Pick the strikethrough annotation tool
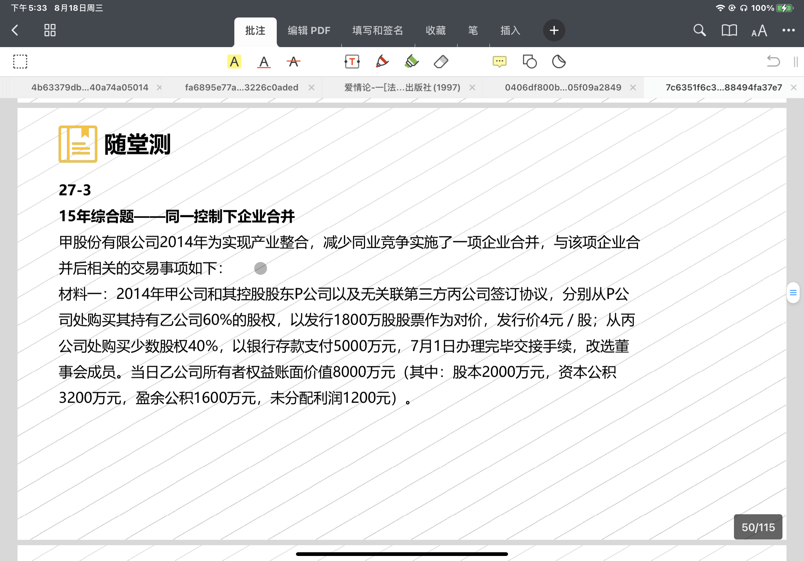 click(x=294, y=62)
